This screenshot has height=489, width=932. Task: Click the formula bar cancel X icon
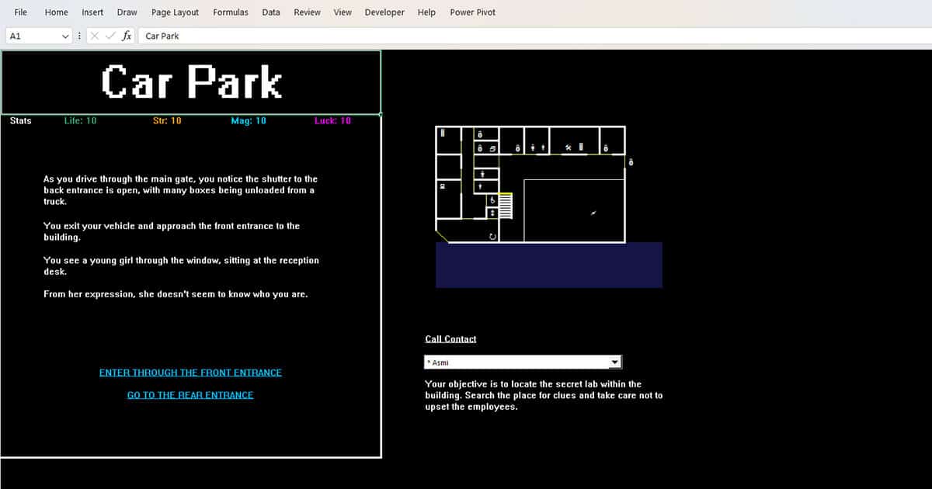pos(95,36)
